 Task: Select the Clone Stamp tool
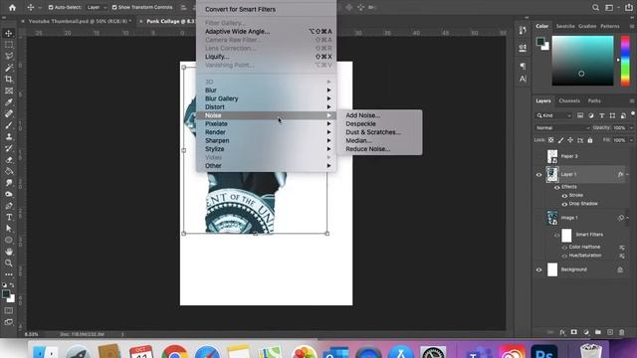pyautogui.click(x=9, y=136)
